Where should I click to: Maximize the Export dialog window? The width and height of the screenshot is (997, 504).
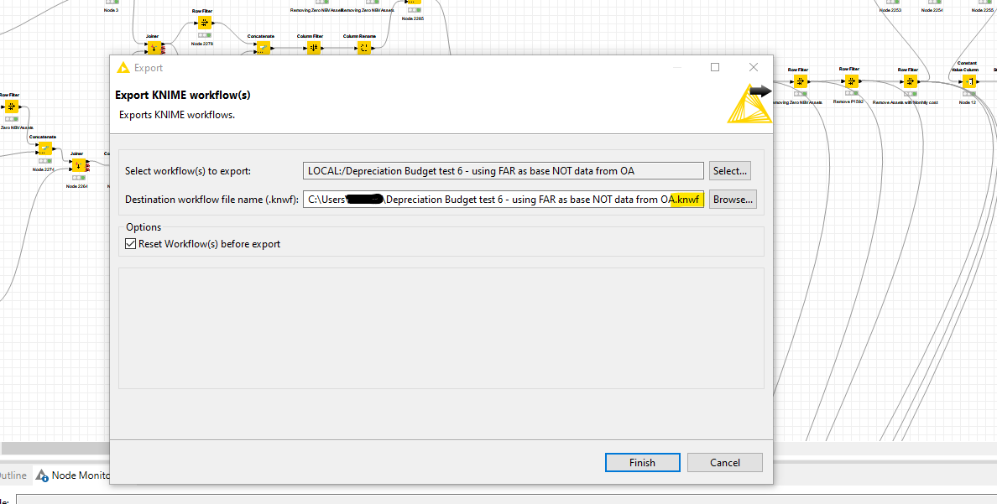(x=715, y=67)
